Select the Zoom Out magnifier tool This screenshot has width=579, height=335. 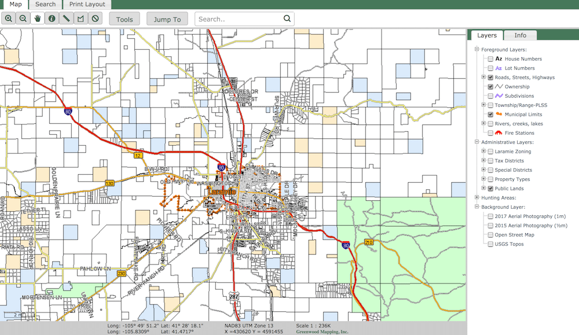[x=23, y=18]
